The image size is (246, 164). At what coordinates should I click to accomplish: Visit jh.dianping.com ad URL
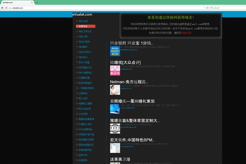126,69
